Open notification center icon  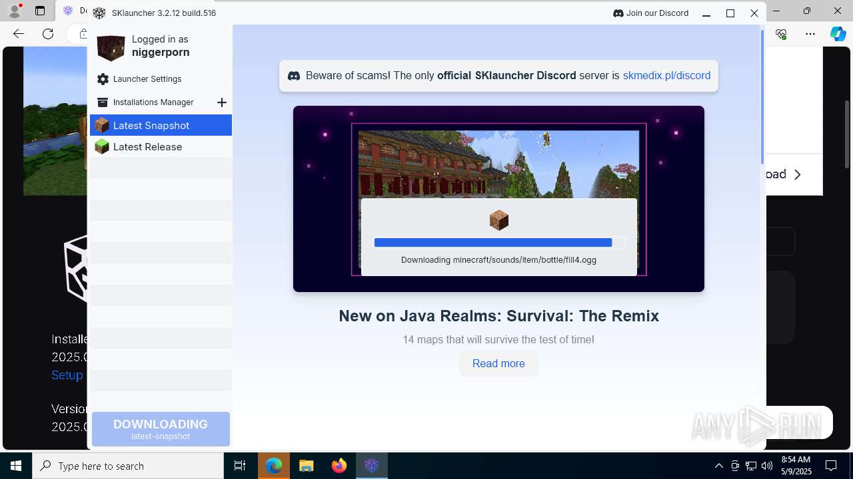(831, 466)
